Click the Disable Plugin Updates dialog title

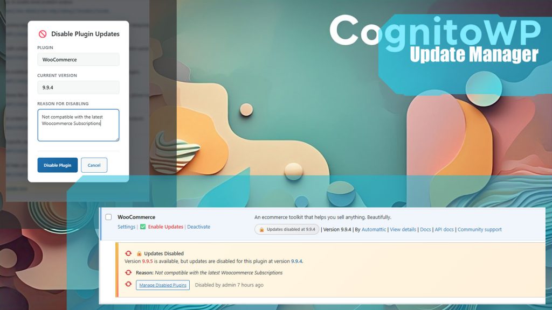click(85, 34)
